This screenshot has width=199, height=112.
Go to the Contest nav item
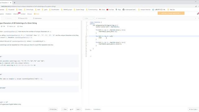(x=23, y=14)
